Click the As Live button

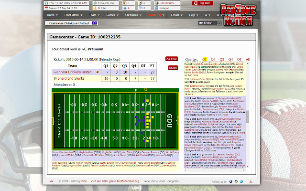[x=172, y=59]
